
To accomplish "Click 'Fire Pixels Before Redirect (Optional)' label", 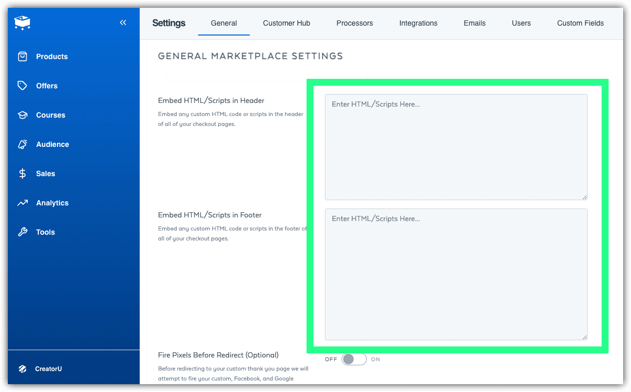I will point(218,355).
